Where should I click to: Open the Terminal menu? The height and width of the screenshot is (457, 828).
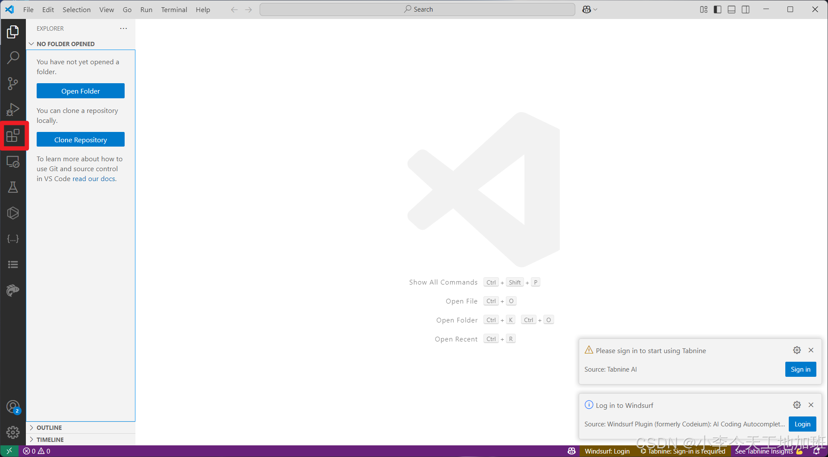pyautogui.click(x=174, y=9)
